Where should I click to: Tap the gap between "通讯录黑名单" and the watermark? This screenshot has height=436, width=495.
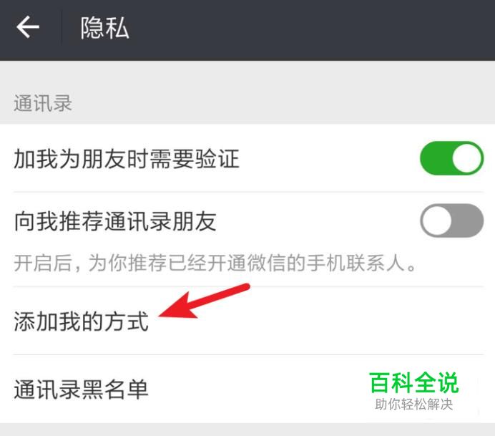[258, 389]
